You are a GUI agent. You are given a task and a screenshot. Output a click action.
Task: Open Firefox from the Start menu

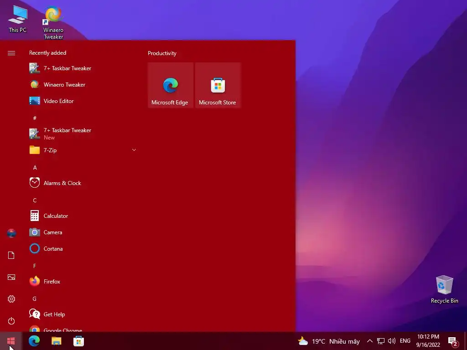coord(83,281)
